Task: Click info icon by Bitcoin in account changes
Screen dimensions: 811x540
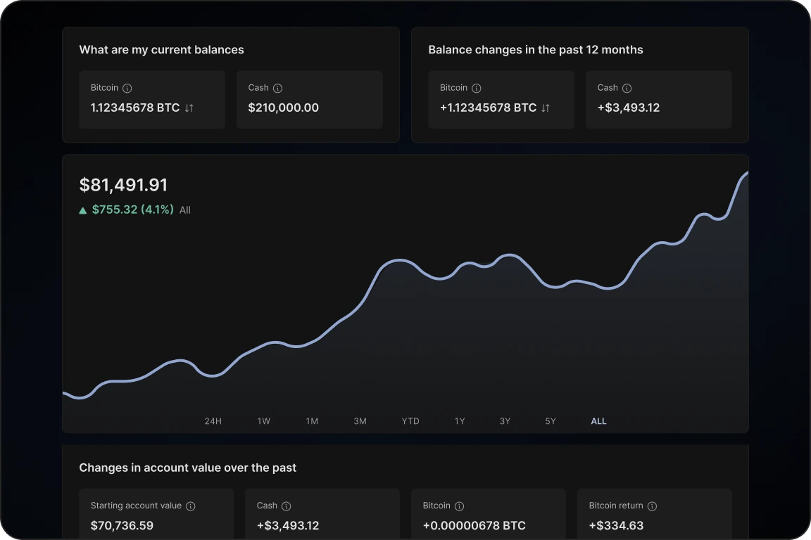Action: (x=459, y=506)
